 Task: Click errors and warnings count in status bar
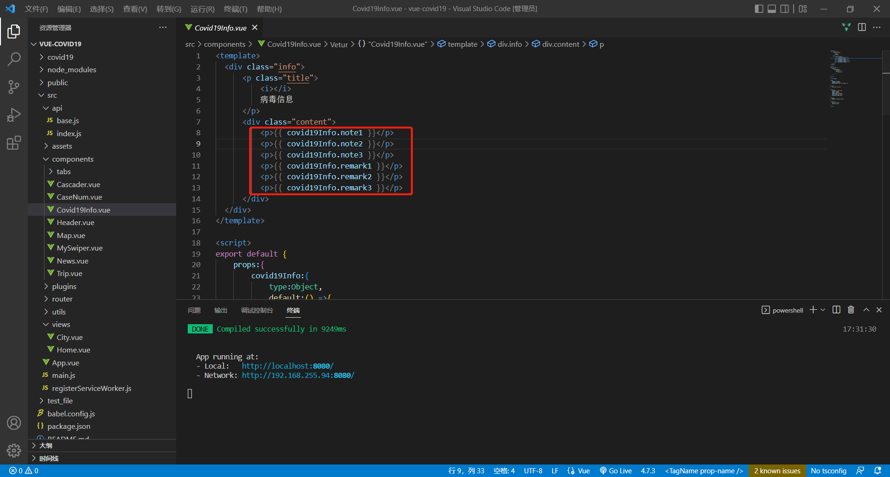pyautogui.click(x=24, y=471)
